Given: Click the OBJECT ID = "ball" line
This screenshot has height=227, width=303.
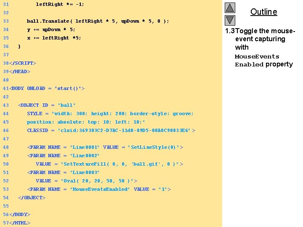Looking at the screenshot, I should pyautogui.click(x=47, y=105).
